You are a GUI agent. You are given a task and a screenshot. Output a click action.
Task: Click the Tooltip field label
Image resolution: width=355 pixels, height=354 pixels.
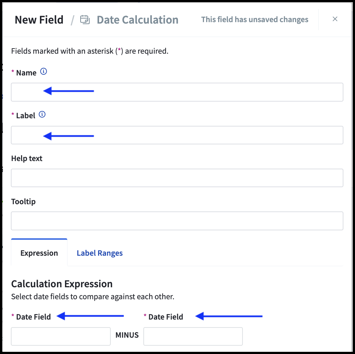pyautogui.click(x=23, y=201)
